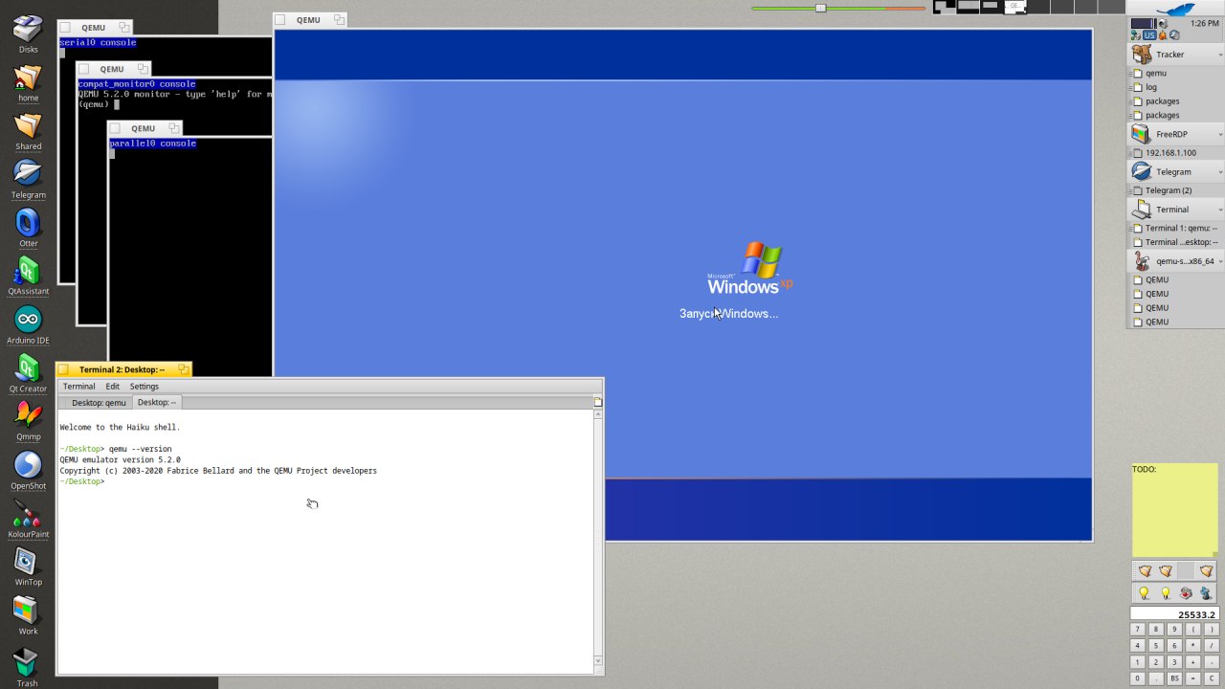Click the calculator plus (+) button

tap(1192, 662)
